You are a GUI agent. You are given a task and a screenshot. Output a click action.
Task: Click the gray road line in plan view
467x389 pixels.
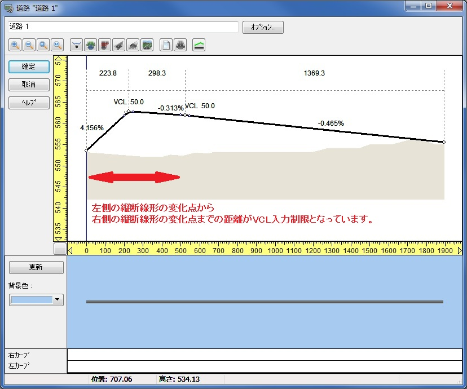(265, 302)
